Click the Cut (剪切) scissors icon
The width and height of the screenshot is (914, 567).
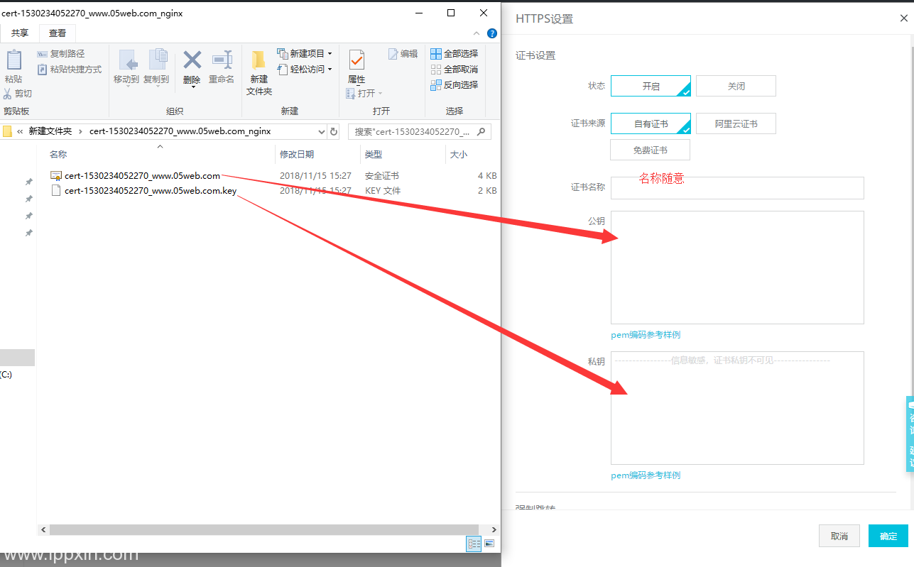coord(8,94)
